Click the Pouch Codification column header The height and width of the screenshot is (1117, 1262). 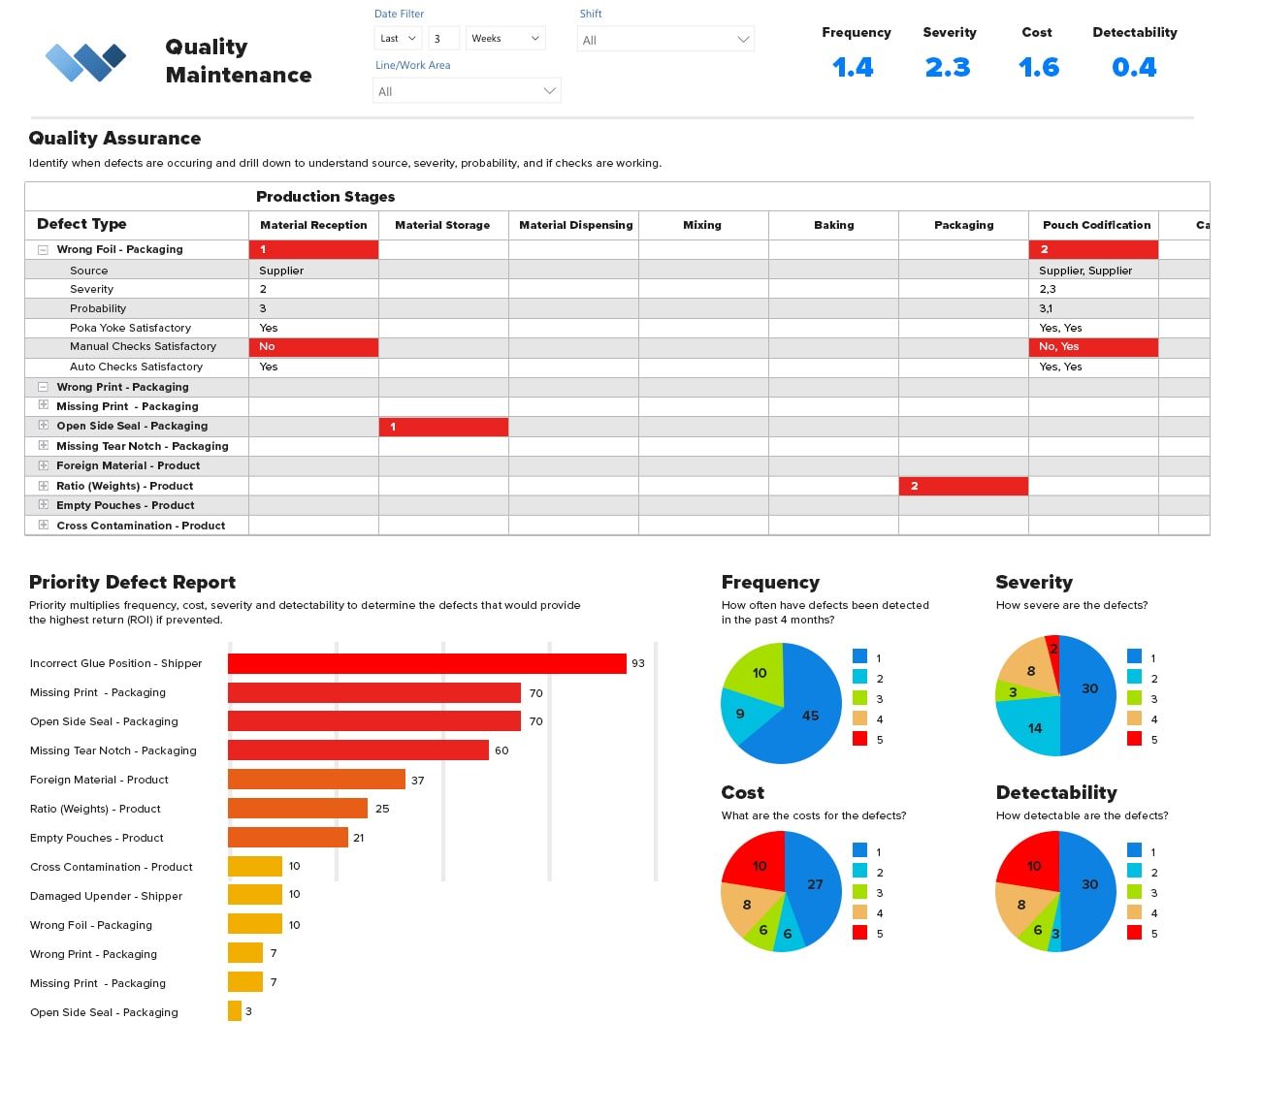pyautogui.click(x=1094, y=225)
